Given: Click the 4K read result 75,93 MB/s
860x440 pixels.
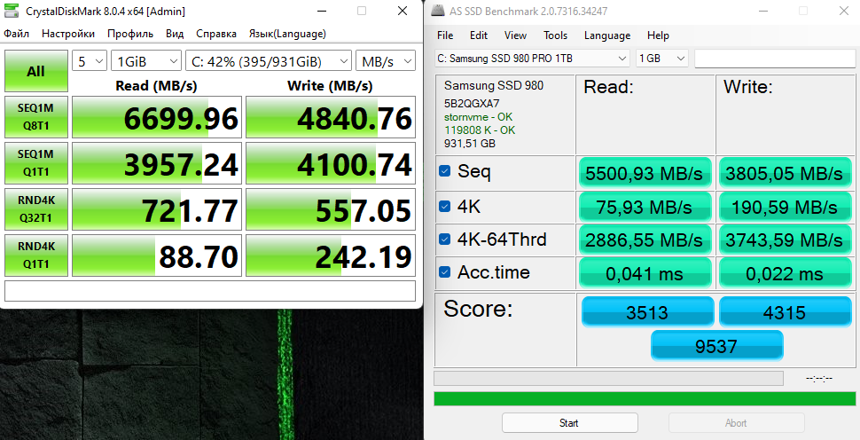Looking at the screenshot, I should coord(645,207).
